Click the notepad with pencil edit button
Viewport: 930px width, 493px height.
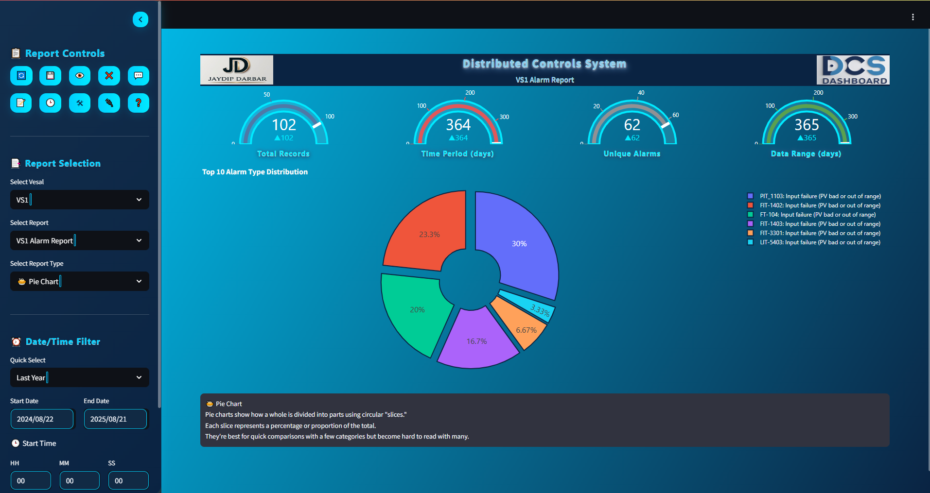21,103
